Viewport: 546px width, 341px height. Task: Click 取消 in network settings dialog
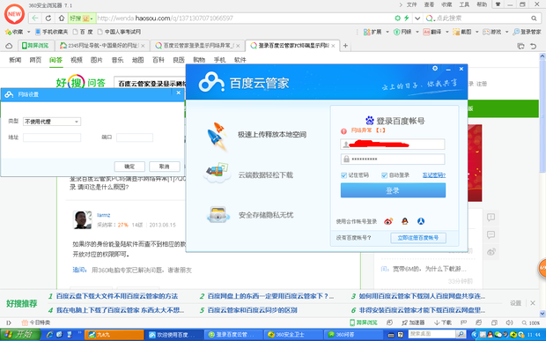coord(165,167)
